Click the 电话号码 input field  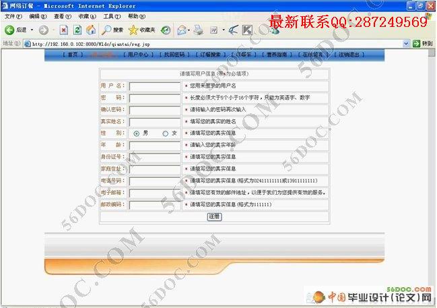pyautogui.click(x=155, y=181)
